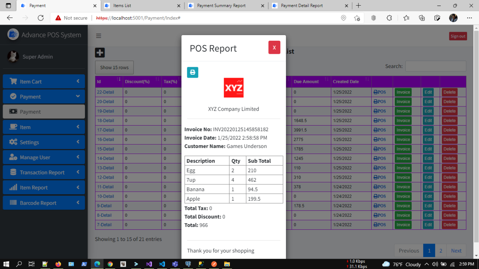Open the Invoice for row 18-Detail
Screen dimensions: 479x269
coord(403,120)
